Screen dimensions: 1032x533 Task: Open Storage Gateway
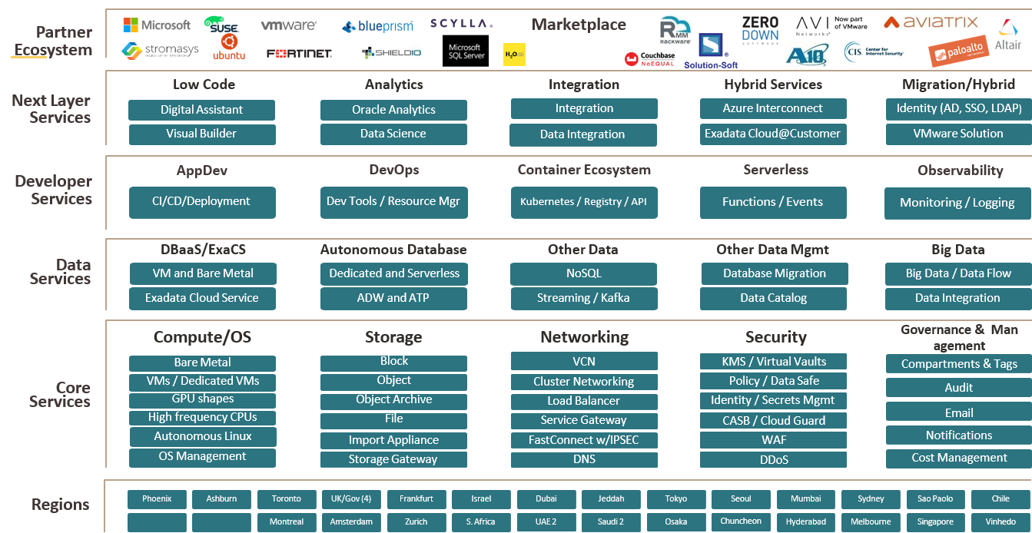pos(393,460)
